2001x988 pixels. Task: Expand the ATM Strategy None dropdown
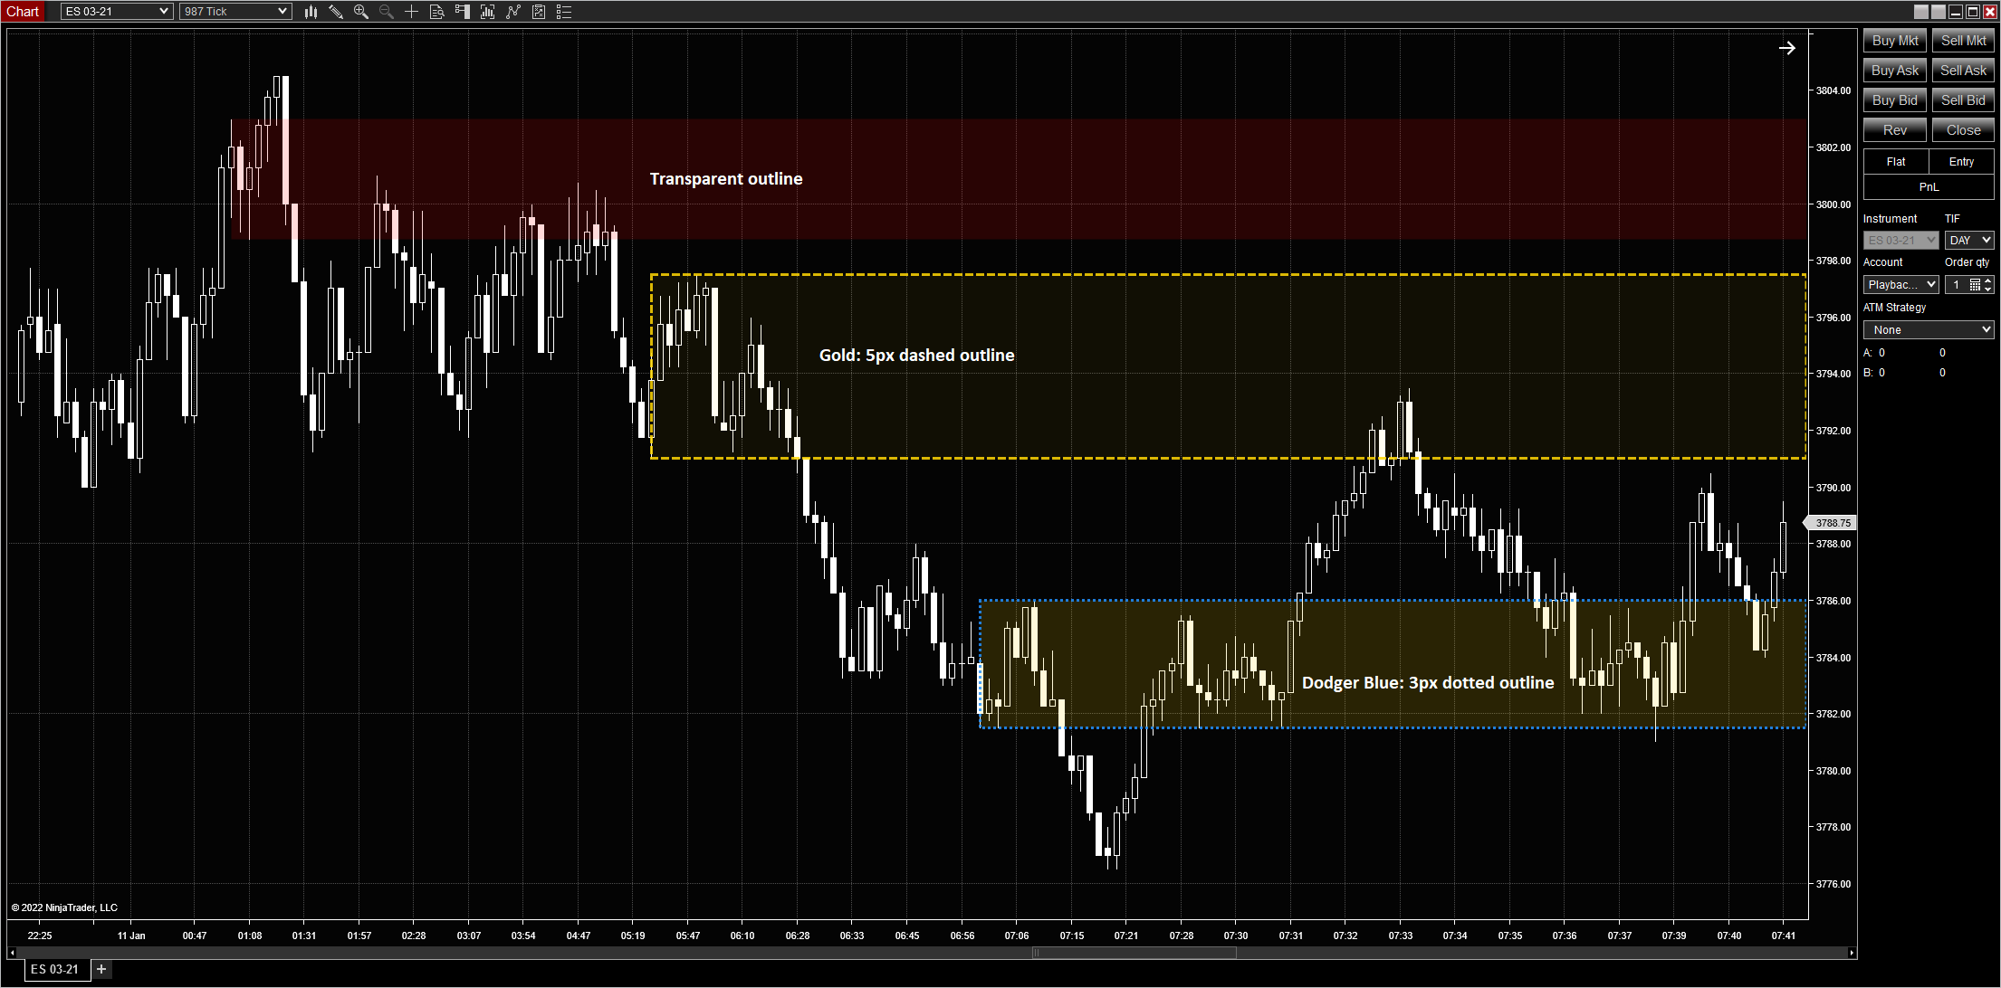point(1929,330)
